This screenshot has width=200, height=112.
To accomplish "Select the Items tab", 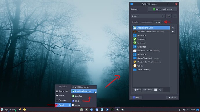I will pos(157,22).
